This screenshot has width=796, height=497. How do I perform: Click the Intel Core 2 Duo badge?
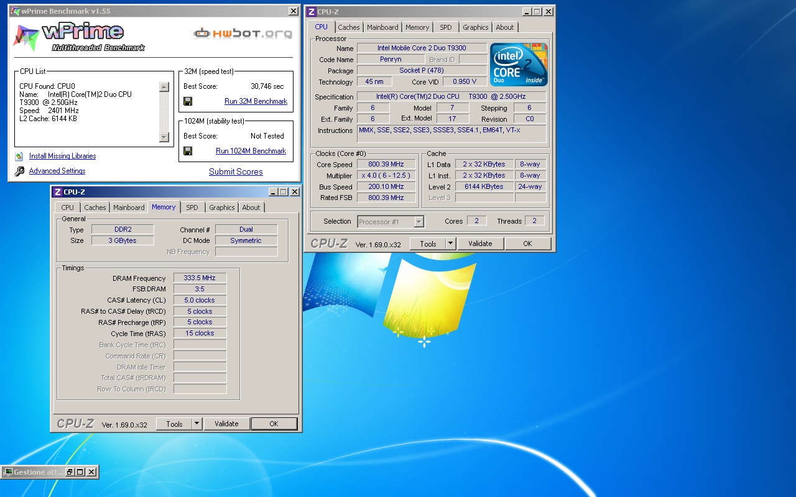[x=519, y=65]
